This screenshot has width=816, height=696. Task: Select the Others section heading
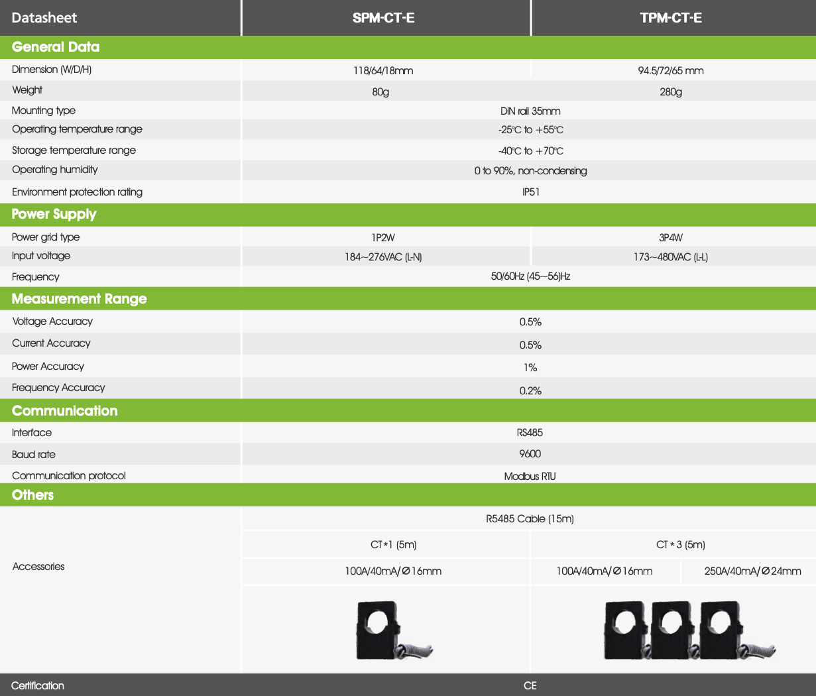[32, 495]
